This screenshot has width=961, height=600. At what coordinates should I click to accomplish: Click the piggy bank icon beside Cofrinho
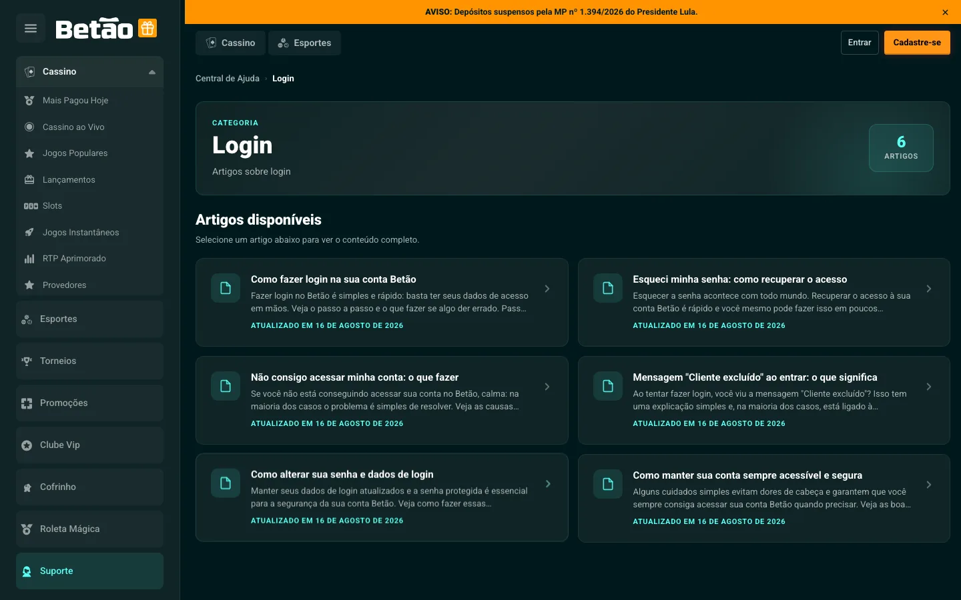point(27,487)
